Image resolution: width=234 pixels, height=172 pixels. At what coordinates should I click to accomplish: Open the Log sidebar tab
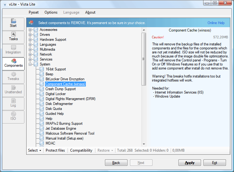coord(13,103)
